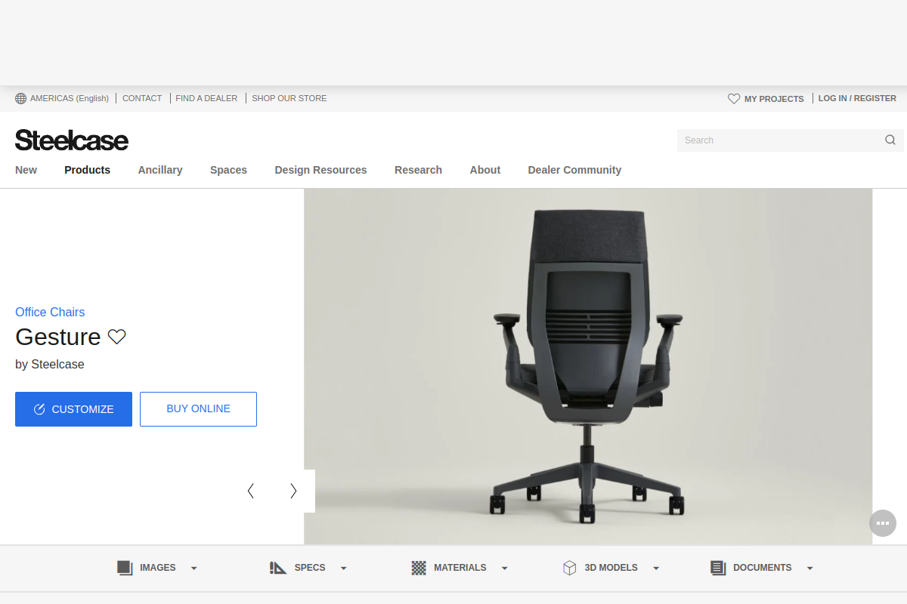Click the next image arrow

293,491
